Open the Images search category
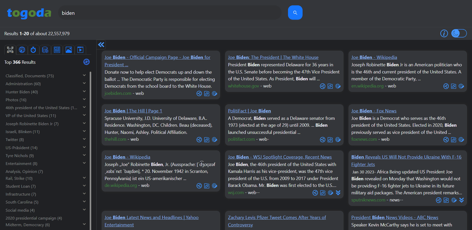 pos(69,50)
